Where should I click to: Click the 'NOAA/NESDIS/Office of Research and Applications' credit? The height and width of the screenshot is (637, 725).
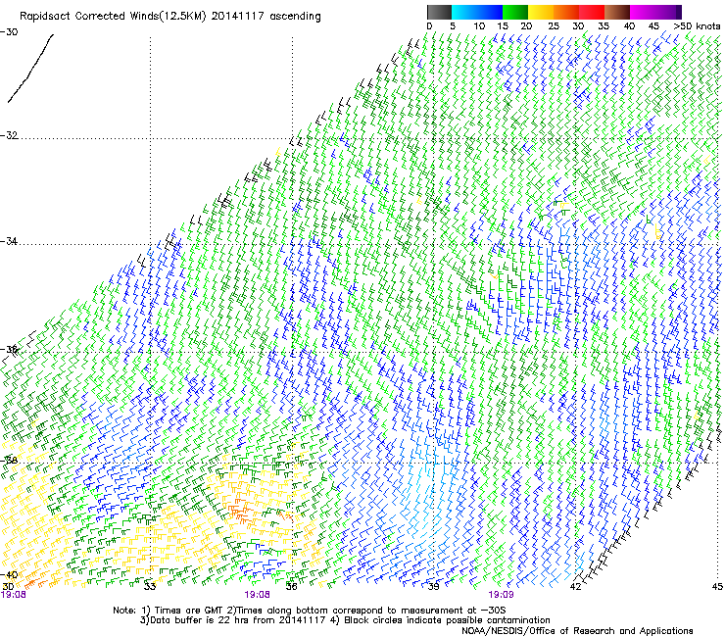coord(577,631)
